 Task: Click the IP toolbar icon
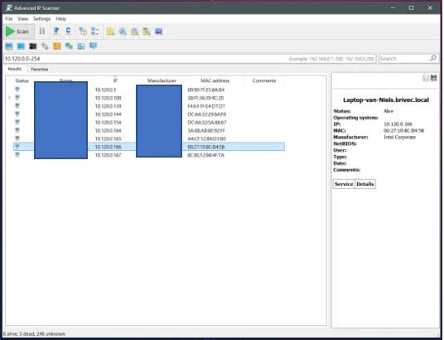click(56, 31)
